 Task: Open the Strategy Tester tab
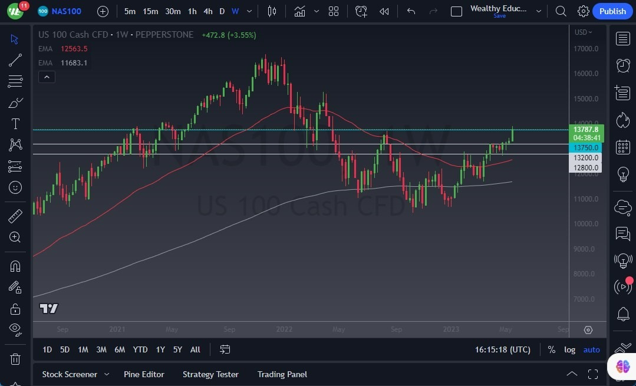210,374
